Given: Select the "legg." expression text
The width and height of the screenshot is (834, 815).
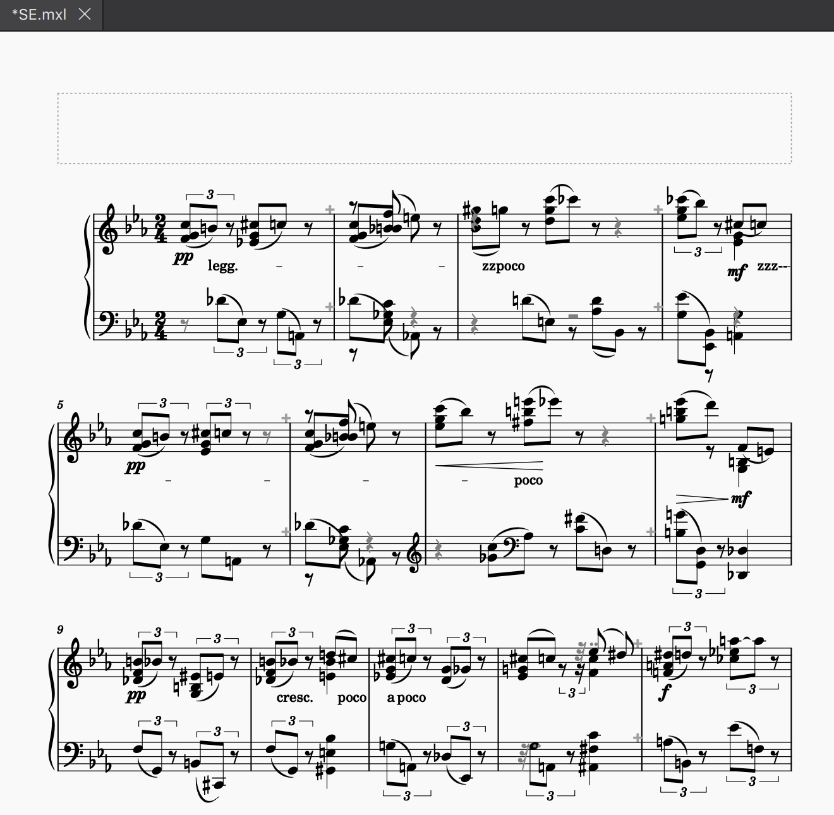Looking at the screenshot, I should click(x=222, y=266).
